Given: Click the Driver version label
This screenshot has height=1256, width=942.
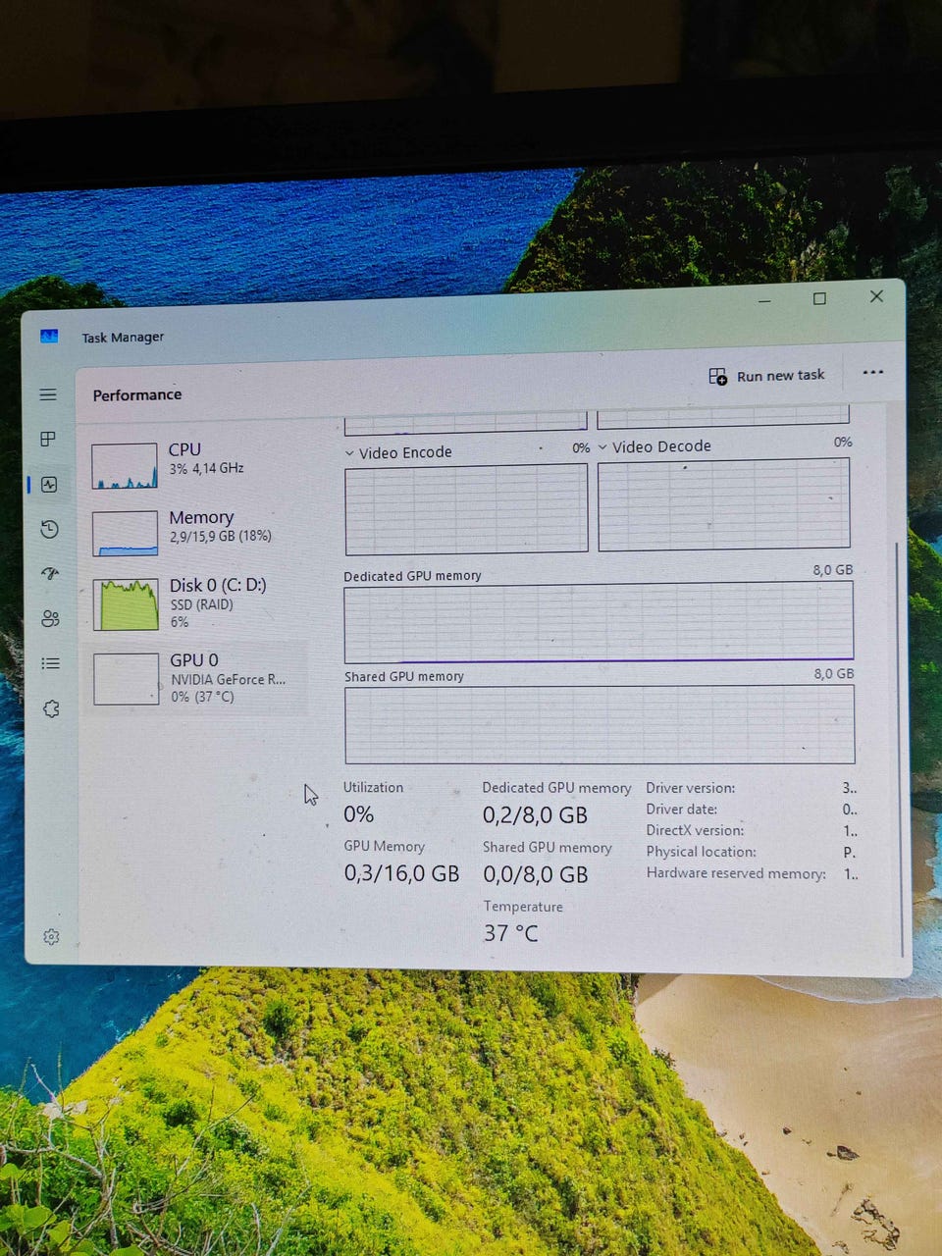Looking at the screenshot, I should pyautogui.click(x=690, y=788).
